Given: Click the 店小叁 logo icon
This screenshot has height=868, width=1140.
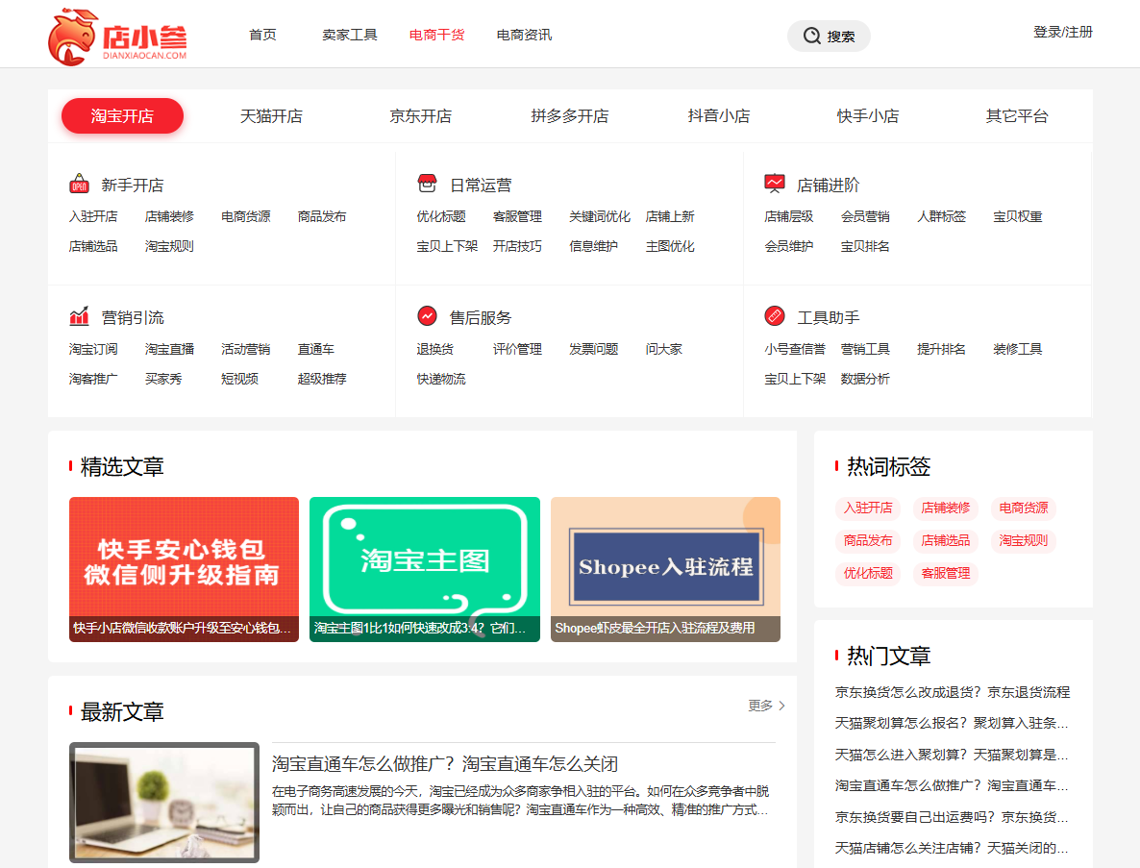Looking at the screenshot, I should (73, 37).
